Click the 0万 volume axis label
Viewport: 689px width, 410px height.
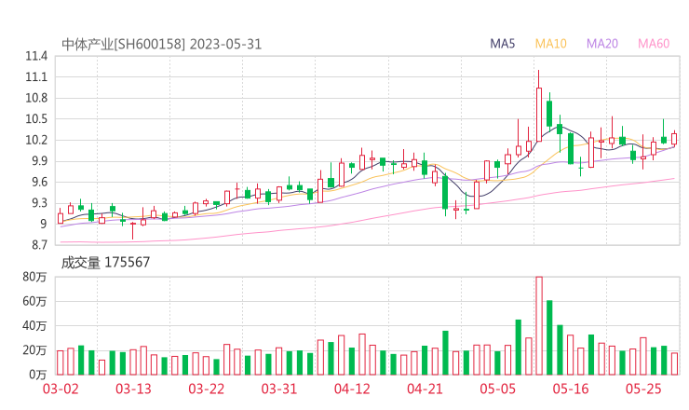pyautogui.click(x=38, y=375)
